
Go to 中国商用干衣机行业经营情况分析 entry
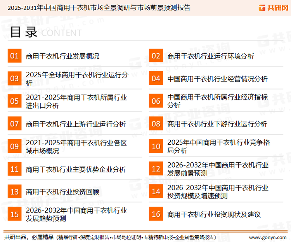pos(217,79)
